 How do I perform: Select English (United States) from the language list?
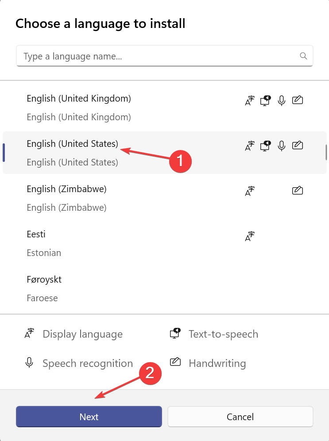click(73, 144)
